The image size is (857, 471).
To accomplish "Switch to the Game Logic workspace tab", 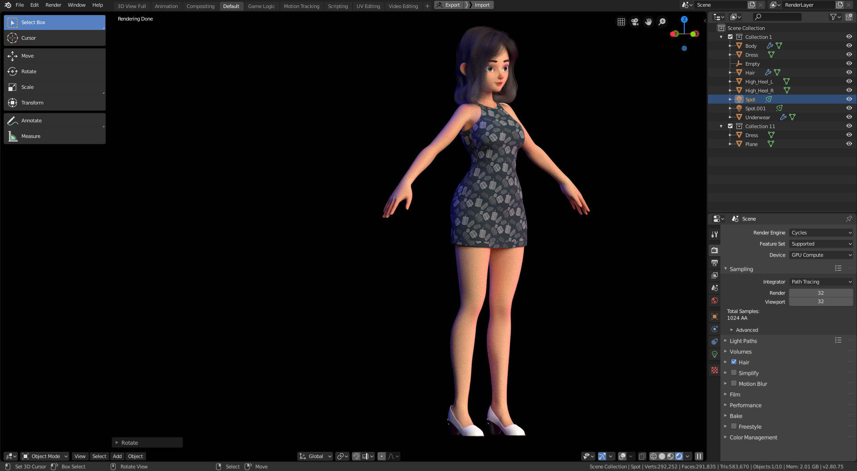I will pyautogui.click(x=261, y=6).
